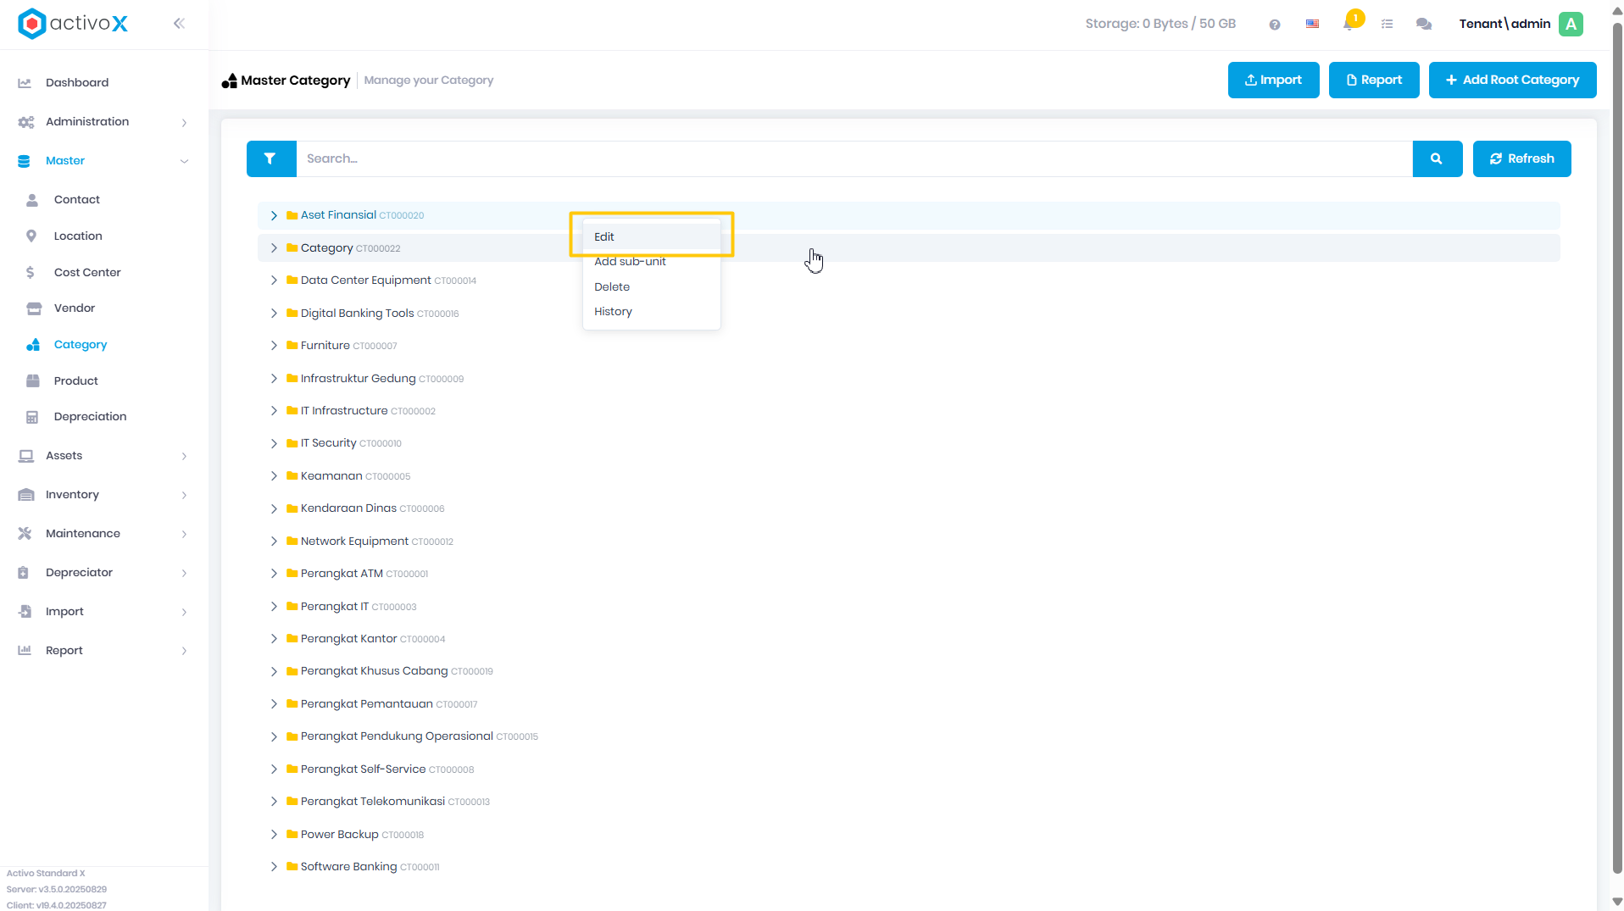Expand the Aset Finansial tree node
Screen dimensions: 1624x911
(x=274, y=216)
